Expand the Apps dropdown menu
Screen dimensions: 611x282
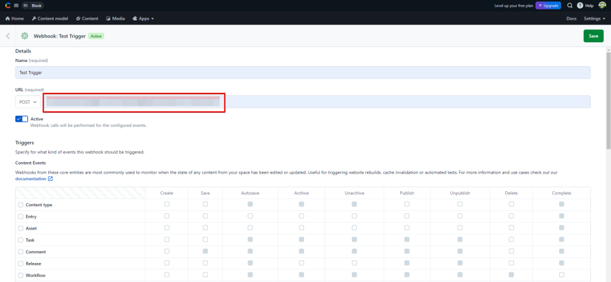point(143,18)
